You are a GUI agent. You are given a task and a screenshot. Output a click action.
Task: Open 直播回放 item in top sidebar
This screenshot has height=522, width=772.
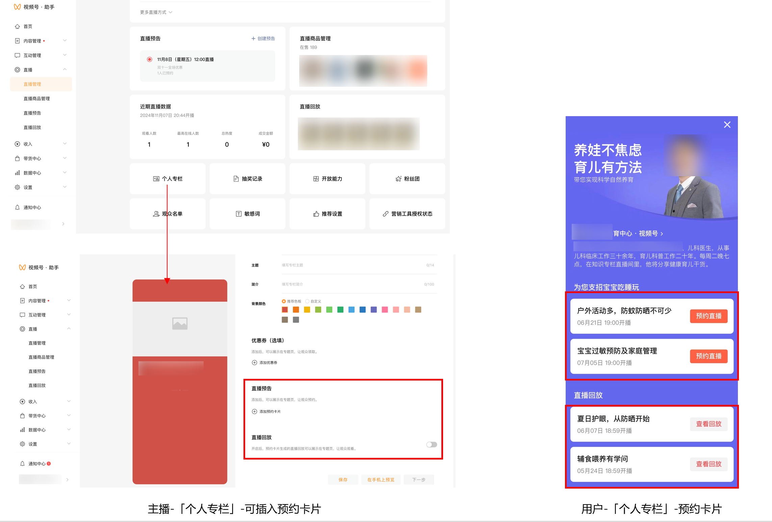[x=32, y=127]
